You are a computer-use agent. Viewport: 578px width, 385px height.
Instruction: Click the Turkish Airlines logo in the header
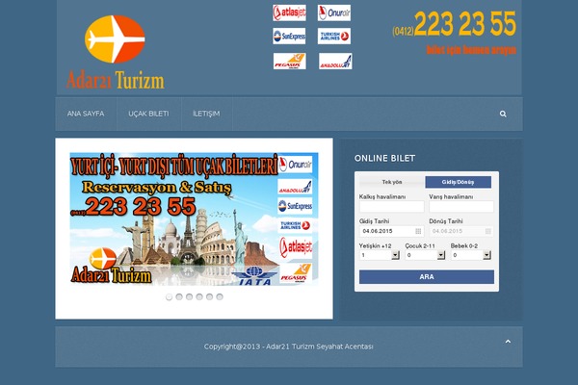[x=334, y=37]
